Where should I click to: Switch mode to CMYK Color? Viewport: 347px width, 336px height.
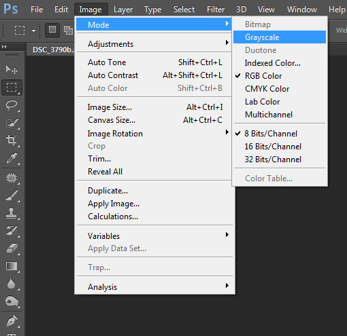pyautogui.click(x=280, y=89)
